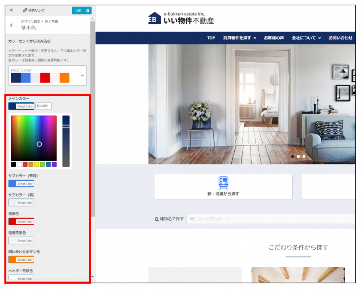Select the red swatch in the picker palette

point(25,164)
